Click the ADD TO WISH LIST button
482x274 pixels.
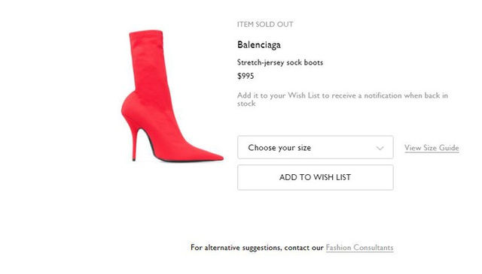click(315, 177)
